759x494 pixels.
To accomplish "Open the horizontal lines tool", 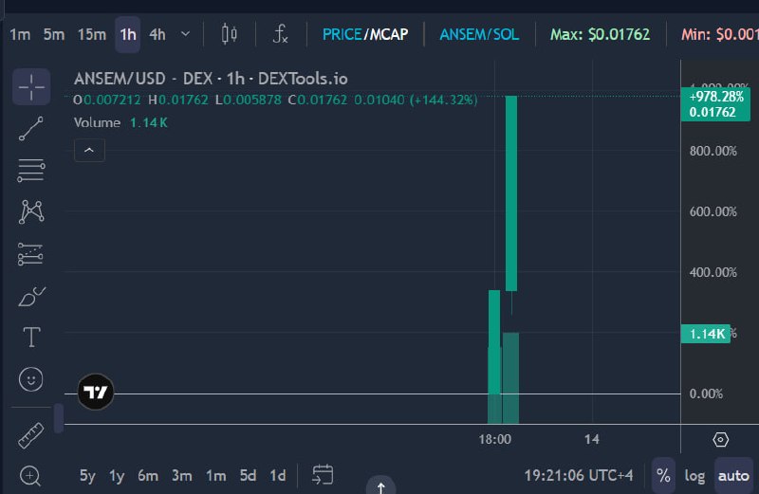I will pyautogui.click(x=31, y=171).
